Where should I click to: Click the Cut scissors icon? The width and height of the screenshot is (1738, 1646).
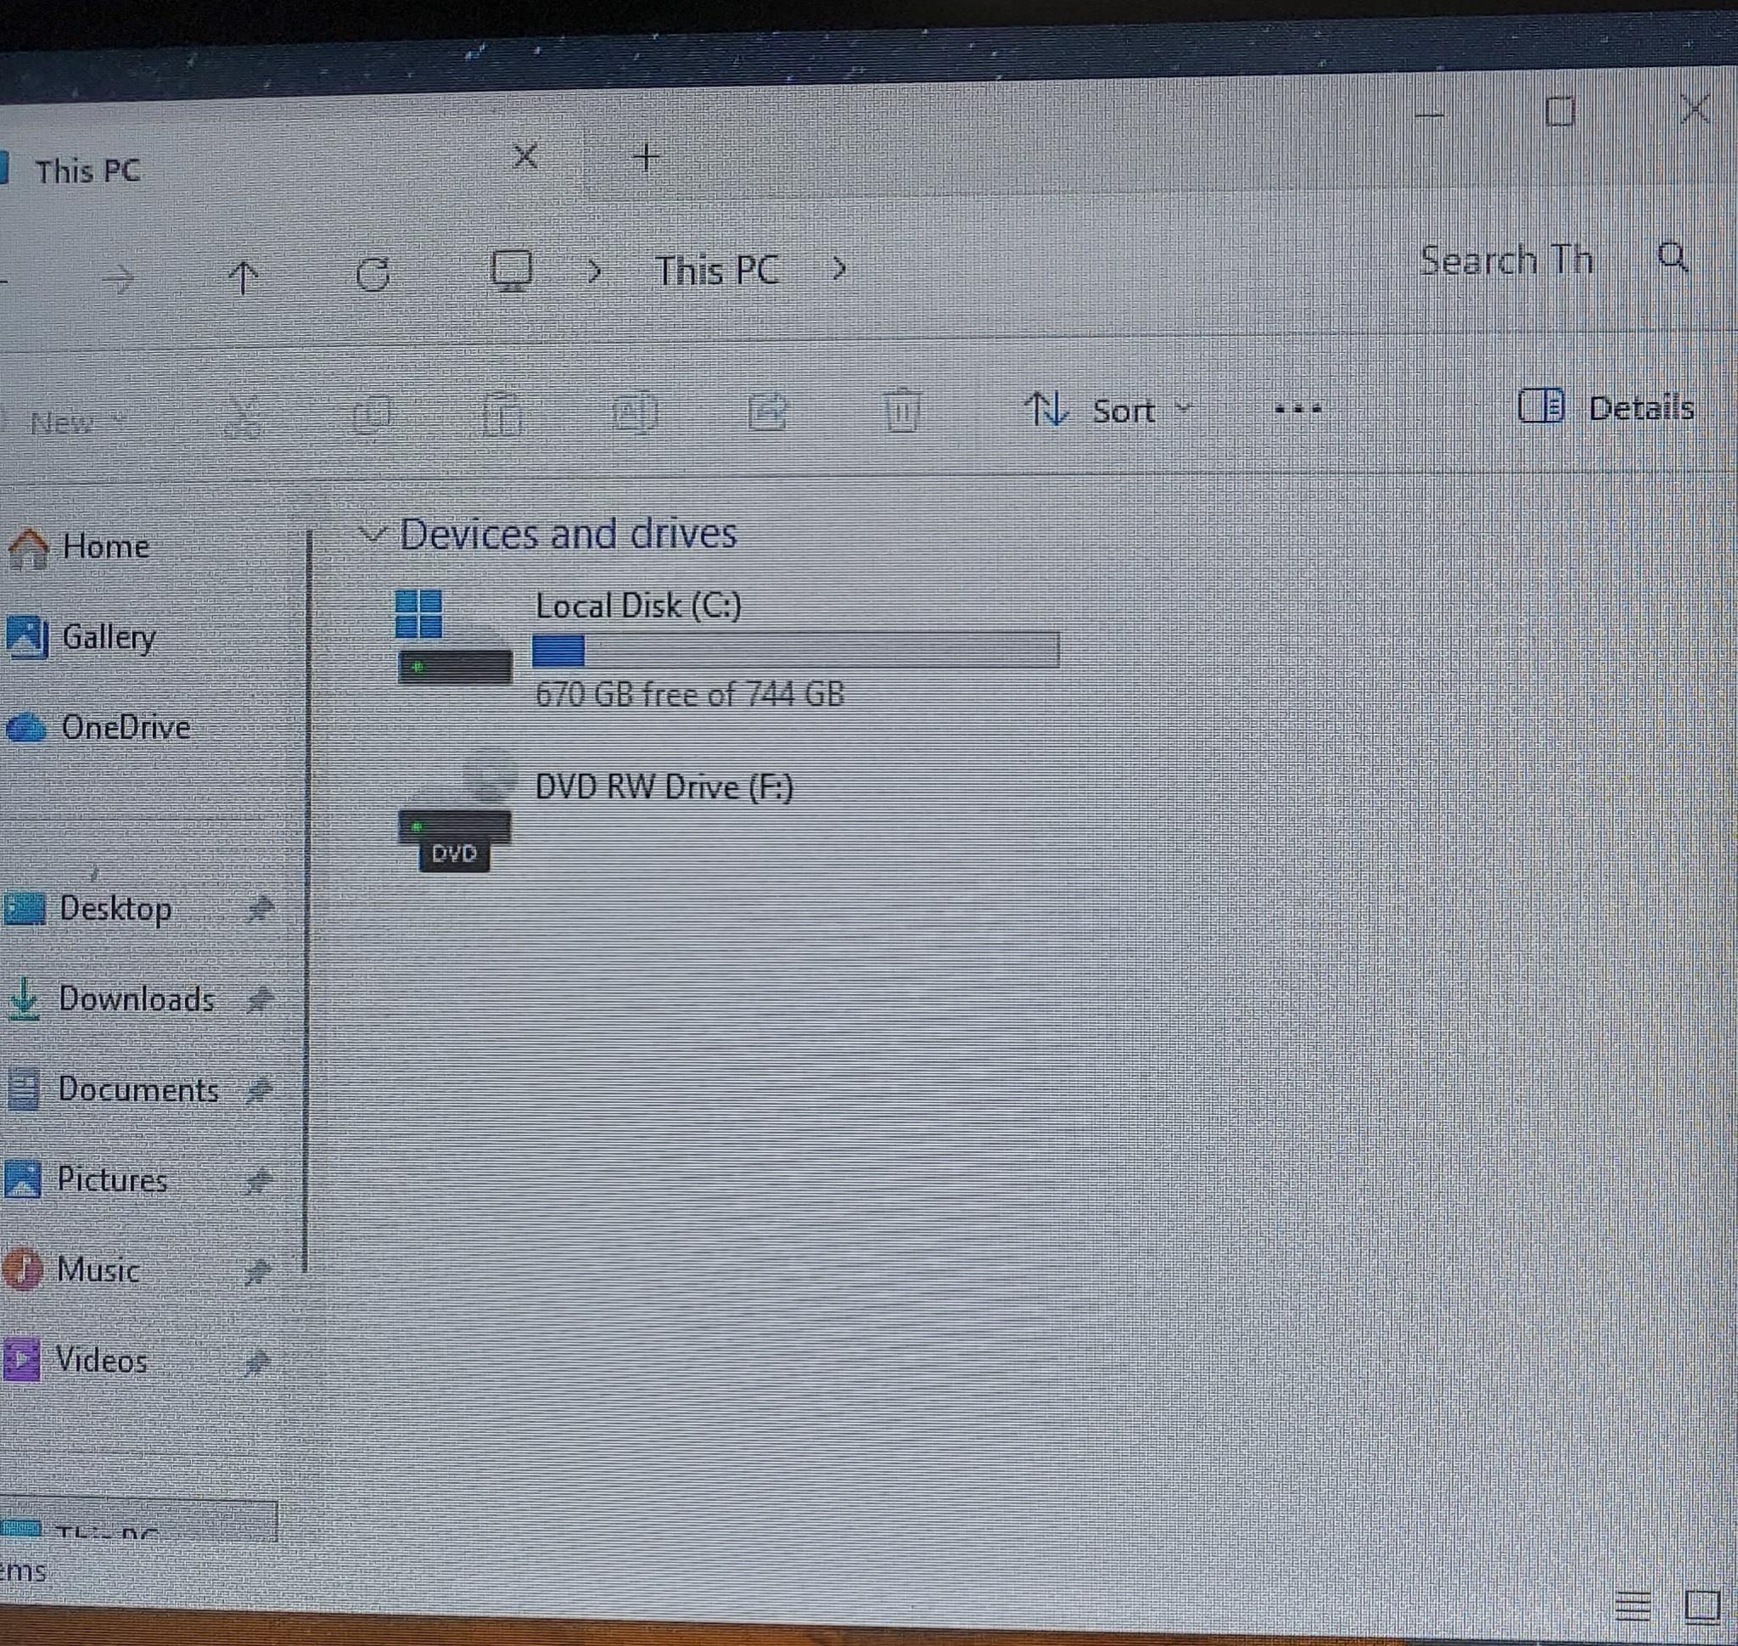(244, 415)
